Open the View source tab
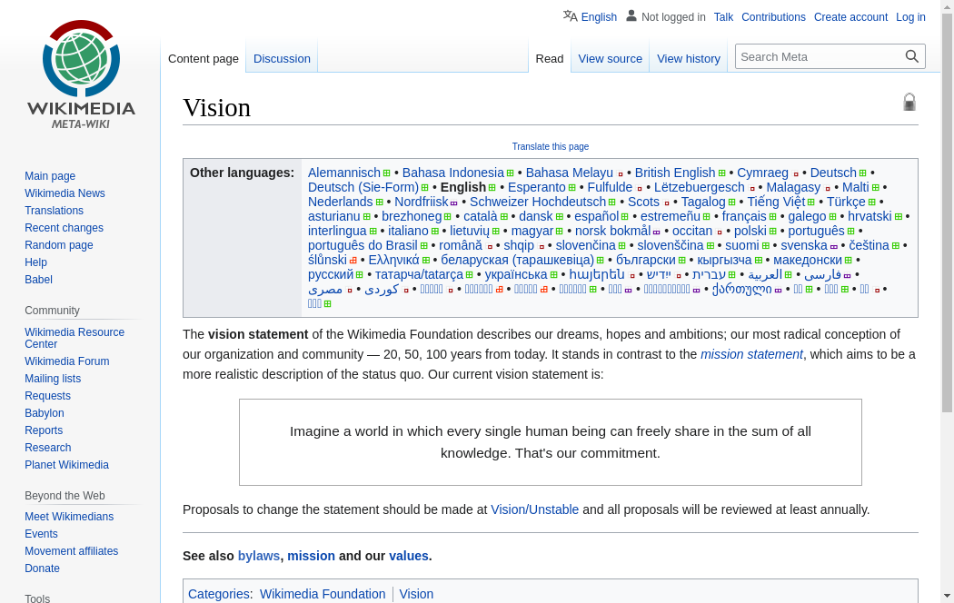Viewport: 954px width, 603px height. point(610,58)
